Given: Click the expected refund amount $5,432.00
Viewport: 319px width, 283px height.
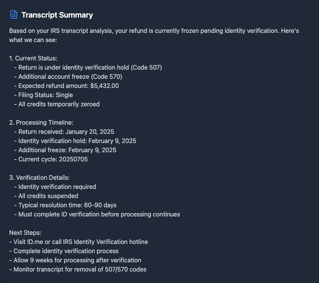Looking at the screenshot, I should [x=104, y=86].
